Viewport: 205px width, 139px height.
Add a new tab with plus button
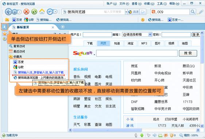[x=63, y=27]
